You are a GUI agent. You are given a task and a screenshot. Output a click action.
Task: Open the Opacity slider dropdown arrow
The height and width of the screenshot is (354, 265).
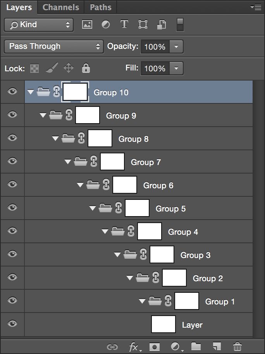176,47
